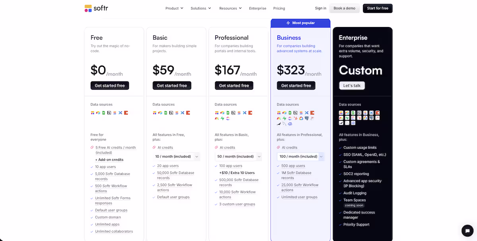Click Sign in link
Viewport: 477px width, 241px height.
tap(320, 8)
